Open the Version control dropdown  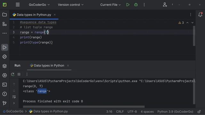pyautogui.click(x=70, y=5)
